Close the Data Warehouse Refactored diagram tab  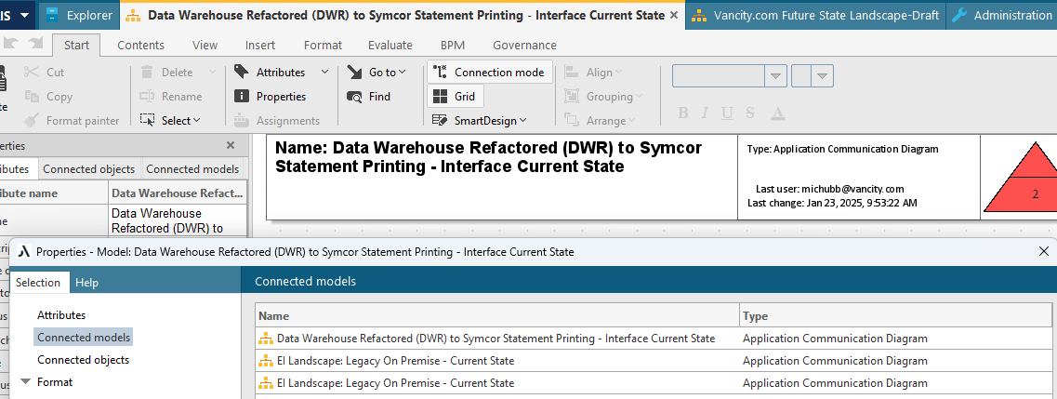point(674,15)
